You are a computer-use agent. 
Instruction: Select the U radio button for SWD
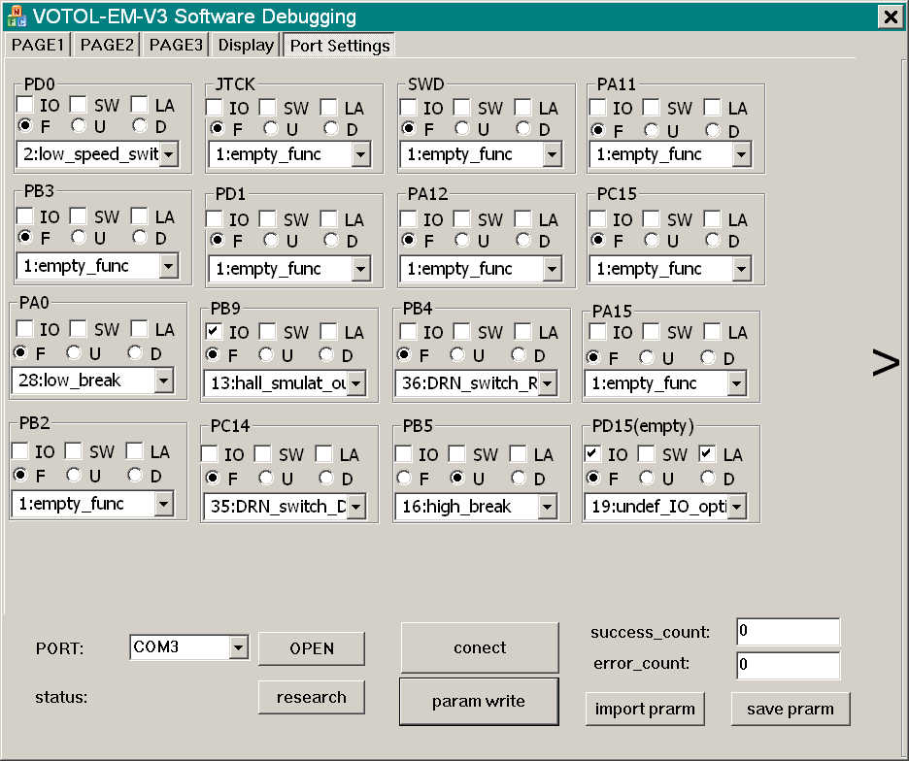click(463, 129)
